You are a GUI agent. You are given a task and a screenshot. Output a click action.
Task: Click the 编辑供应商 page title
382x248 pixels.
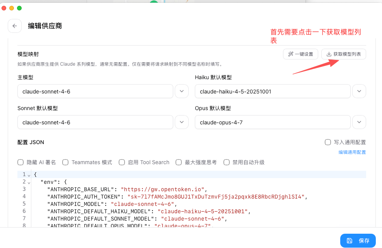coord(45,26)
